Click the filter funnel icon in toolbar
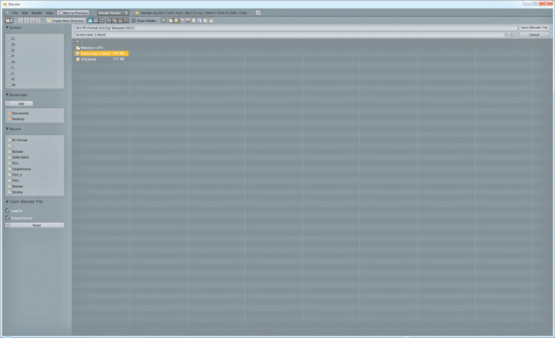 pos(163,21)
